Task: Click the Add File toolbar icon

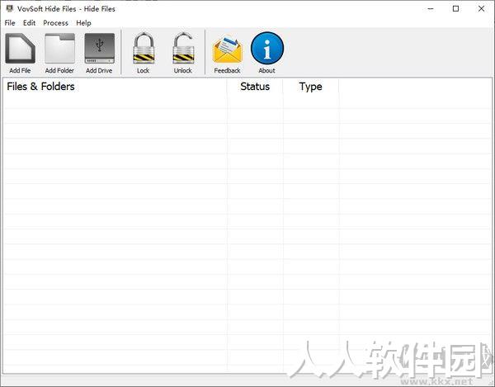Action: (x=20, y=49)
